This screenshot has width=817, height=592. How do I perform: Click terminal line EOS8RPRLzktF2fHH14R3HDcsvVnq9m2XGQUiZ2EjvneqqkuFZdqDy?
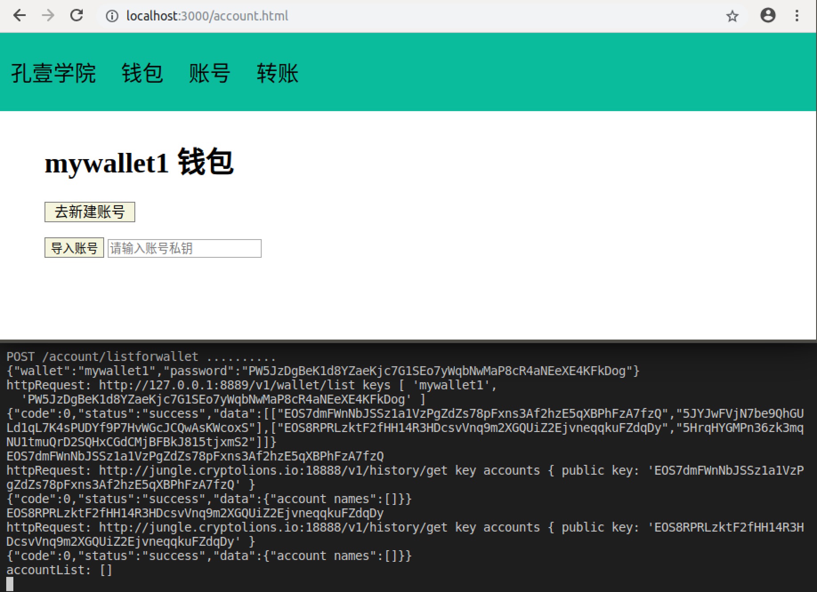pyautogui.click(x=195, y=513)
